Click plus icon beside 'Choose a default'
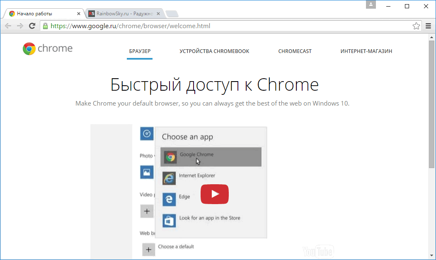436x260 pixels. 148,250
